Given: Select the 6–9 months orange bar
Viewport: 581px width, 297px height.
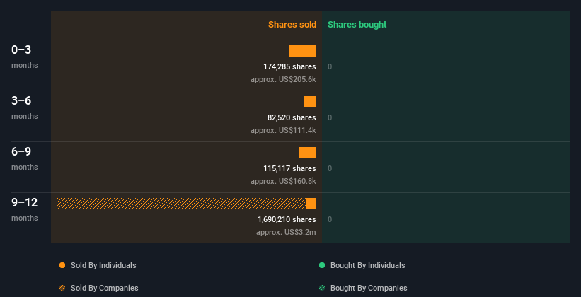Looking at the screenshot, I should [307, 153].
